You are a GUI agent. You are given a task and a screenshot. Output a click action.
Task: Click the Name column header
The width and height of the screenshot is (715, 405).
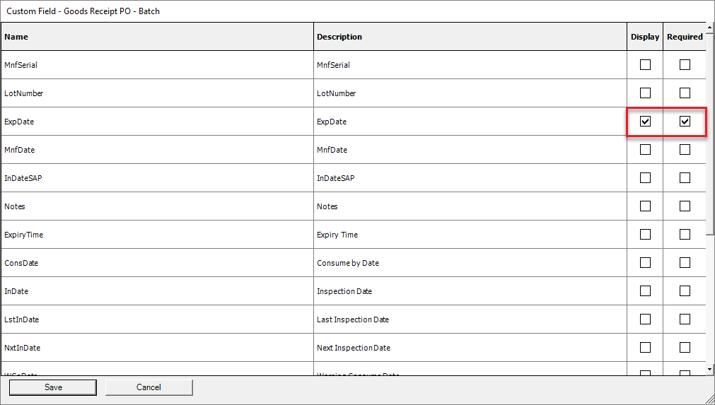157,37
